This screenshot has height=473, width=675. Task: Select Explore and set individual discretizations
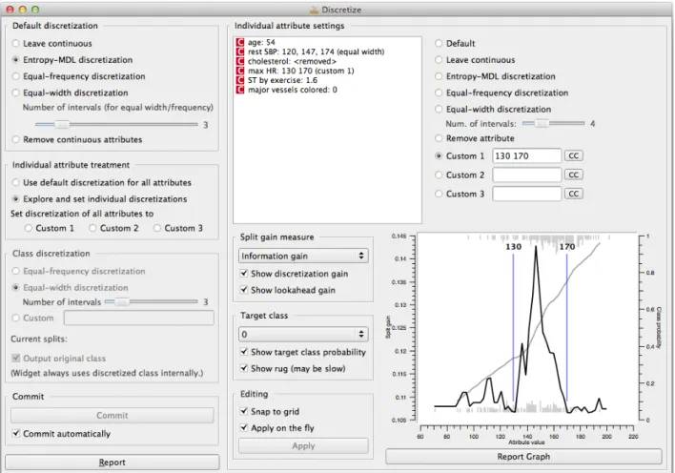(16, 198)
